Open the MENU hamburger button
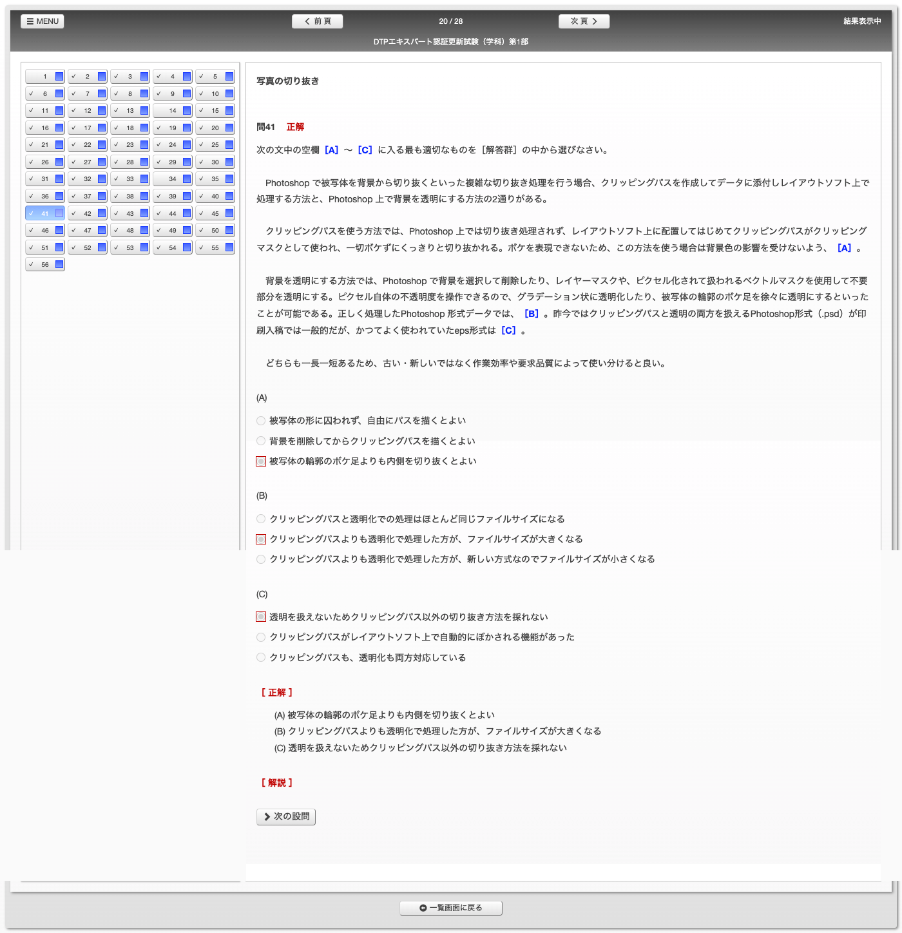The width and height of the screenshot is (902, 933). (x=43, y=21)
